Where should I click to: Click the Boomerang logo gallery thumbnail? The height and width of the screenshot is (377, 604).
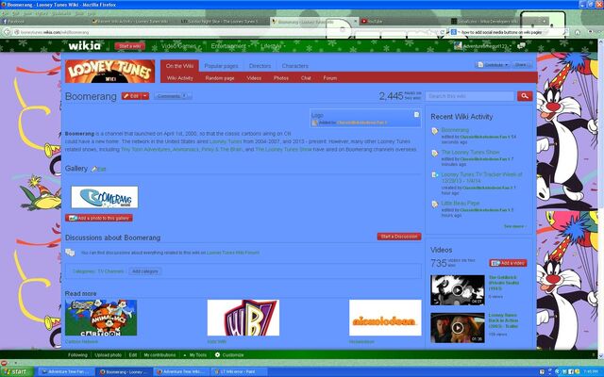[x=105, y=197]
